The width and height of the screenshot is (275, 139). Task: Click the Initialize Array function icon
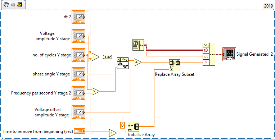click(x=134, y=126)
